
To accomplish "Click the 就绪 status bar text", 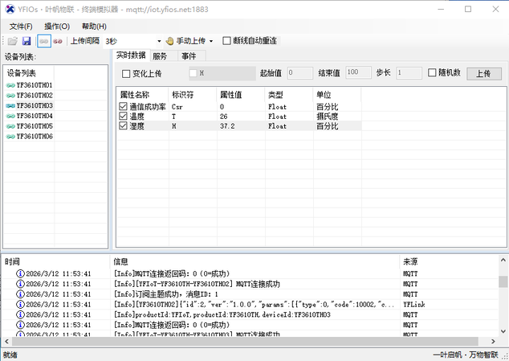I will [x=10, y=355].
